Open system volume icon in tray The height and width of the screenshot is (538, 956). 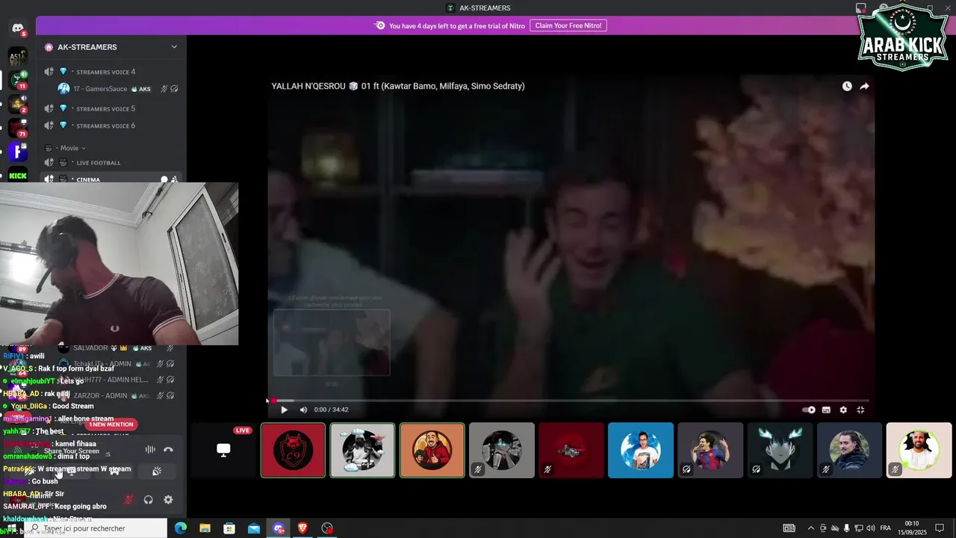tap(871, 528)
